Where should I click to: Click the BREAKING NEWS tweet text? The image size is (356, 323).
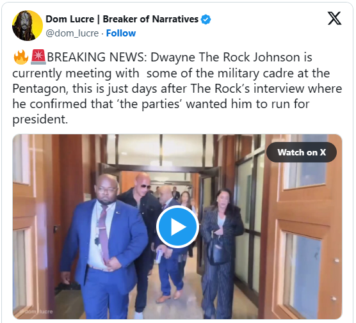coord(177,88)
